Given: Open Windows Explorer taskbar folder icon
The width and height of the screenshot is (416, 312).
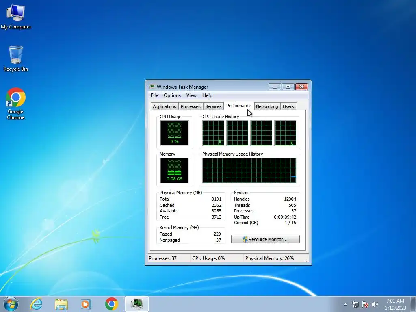Looking at the screenshot, I should (x=61, y=304).
